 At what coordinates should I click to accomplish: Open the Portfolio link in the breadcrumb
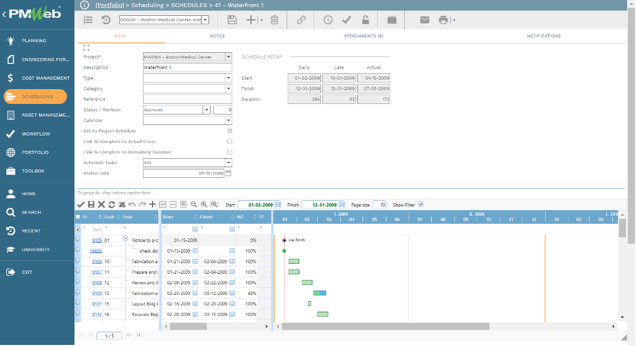pos(110,5)
